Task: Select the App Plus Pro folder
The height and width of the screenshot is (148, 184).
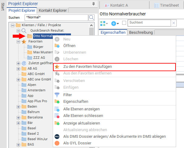Action: pos(37,101)
